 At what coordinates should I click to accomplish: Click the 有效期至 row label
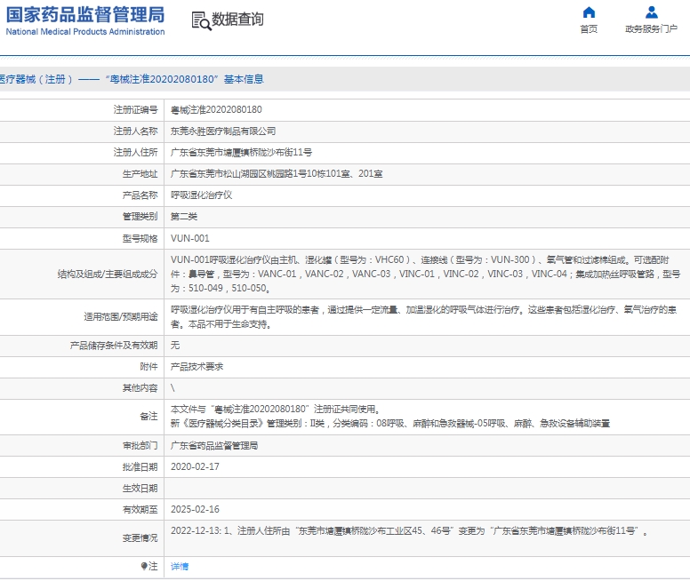(140, 509)
